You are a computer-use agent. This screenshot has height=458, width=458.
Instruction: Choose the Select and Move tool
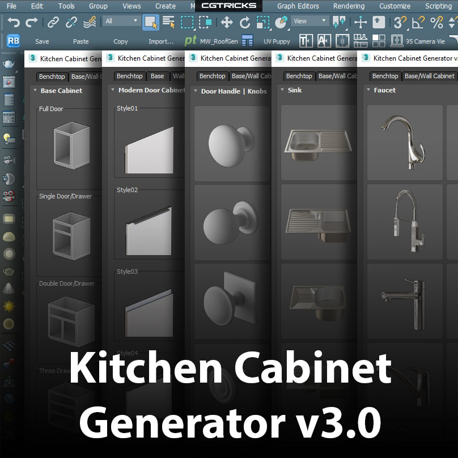pyautogui.click(x=227, y=22)
